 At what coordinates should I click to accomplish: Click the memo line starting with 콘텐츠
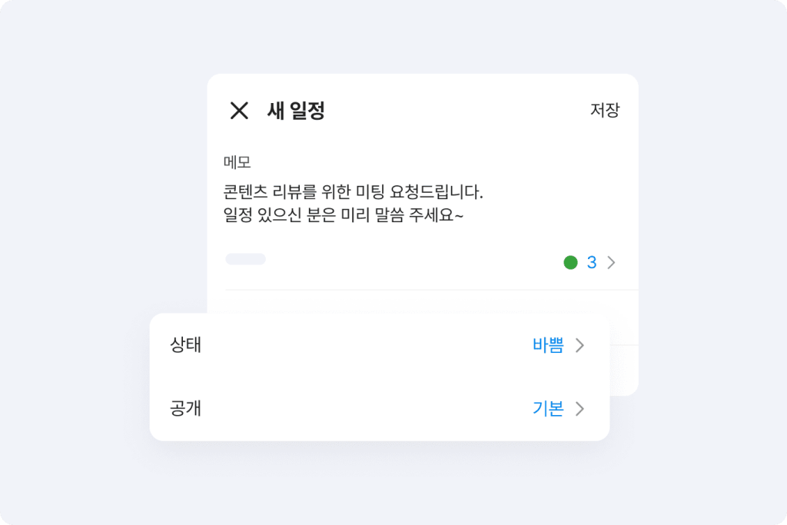tap(354, 191)
